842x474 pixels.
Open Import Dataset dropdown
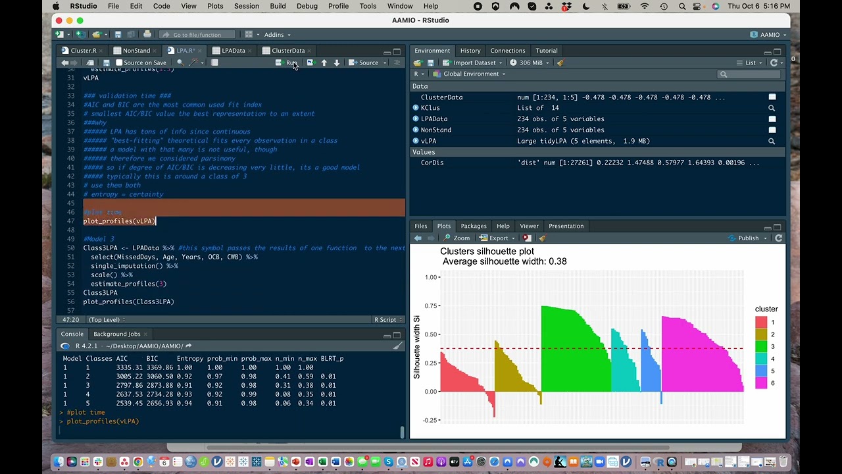pyautogui.click(x=474, y=63)
